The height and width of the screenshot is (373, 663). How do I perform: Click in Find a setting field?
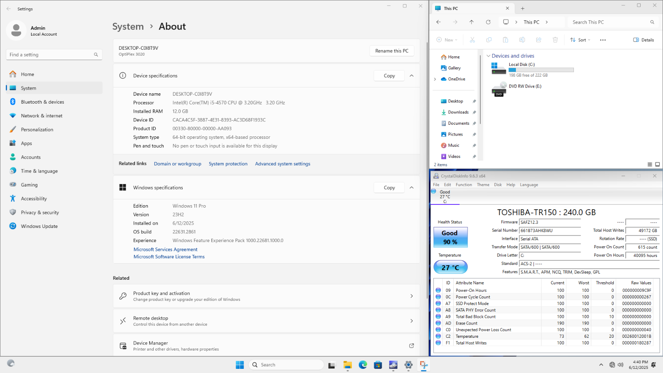(x=54, y=55)
